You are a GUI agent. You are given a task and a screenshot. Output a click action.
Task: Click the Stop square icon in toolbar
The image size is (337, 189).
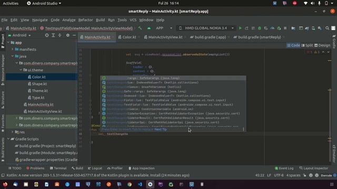click(285, 28)
